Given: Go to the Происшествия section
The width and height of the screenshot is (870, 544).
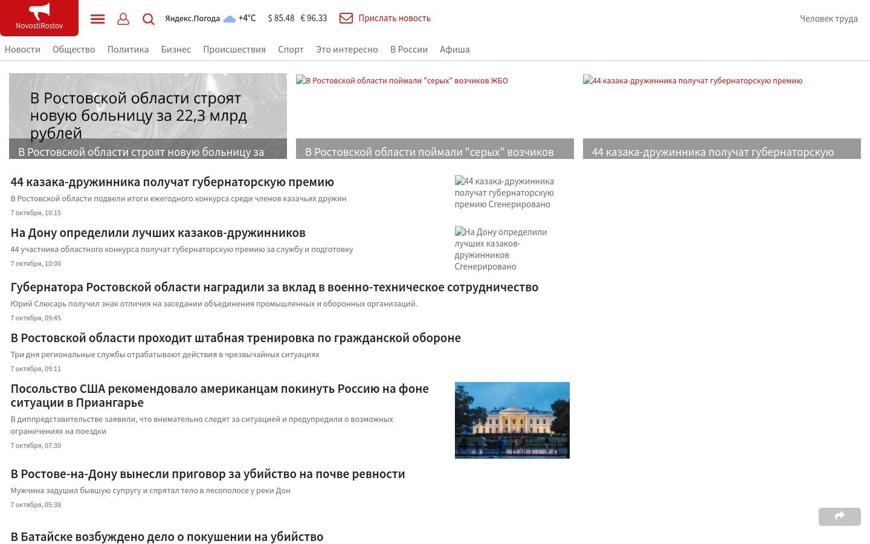Looking at the screenshot, I should click(x=234, y=50).
